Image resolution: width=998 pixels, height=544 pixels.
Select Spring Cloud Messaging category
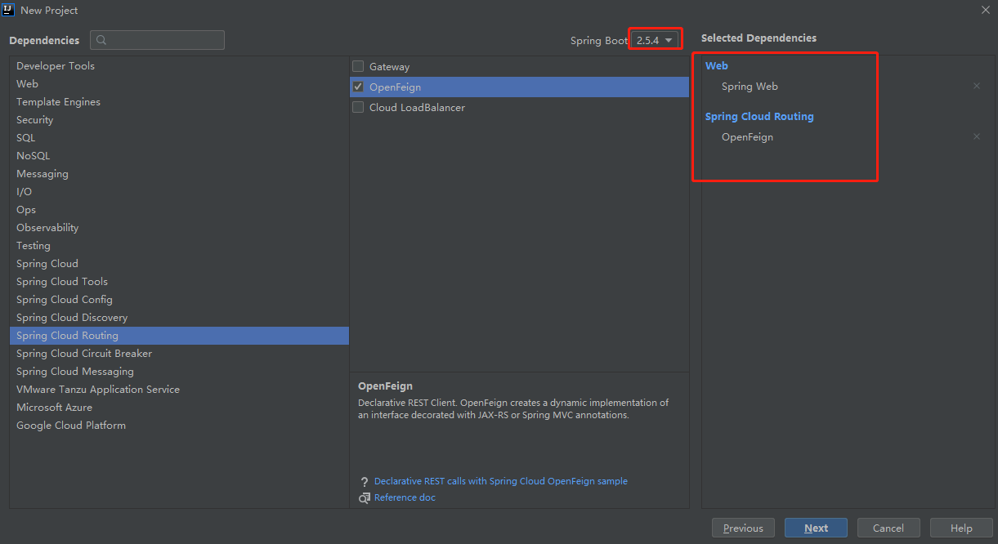pos(179,372)
